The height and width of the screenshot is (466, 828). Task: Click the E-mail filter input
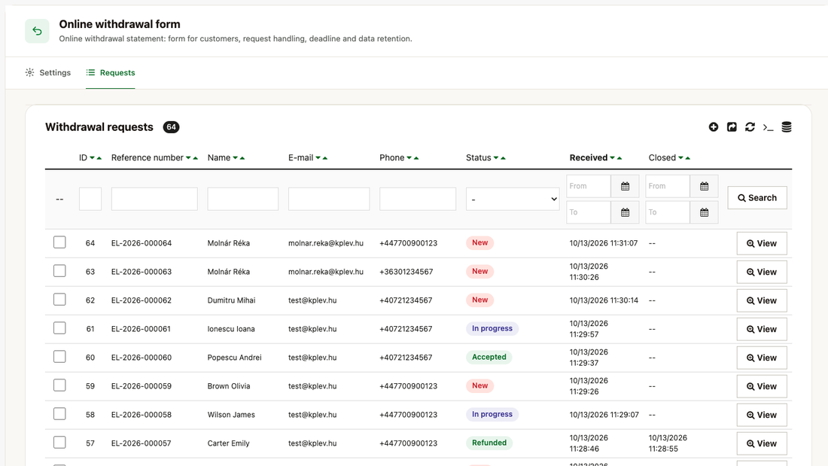coord(329,199)
